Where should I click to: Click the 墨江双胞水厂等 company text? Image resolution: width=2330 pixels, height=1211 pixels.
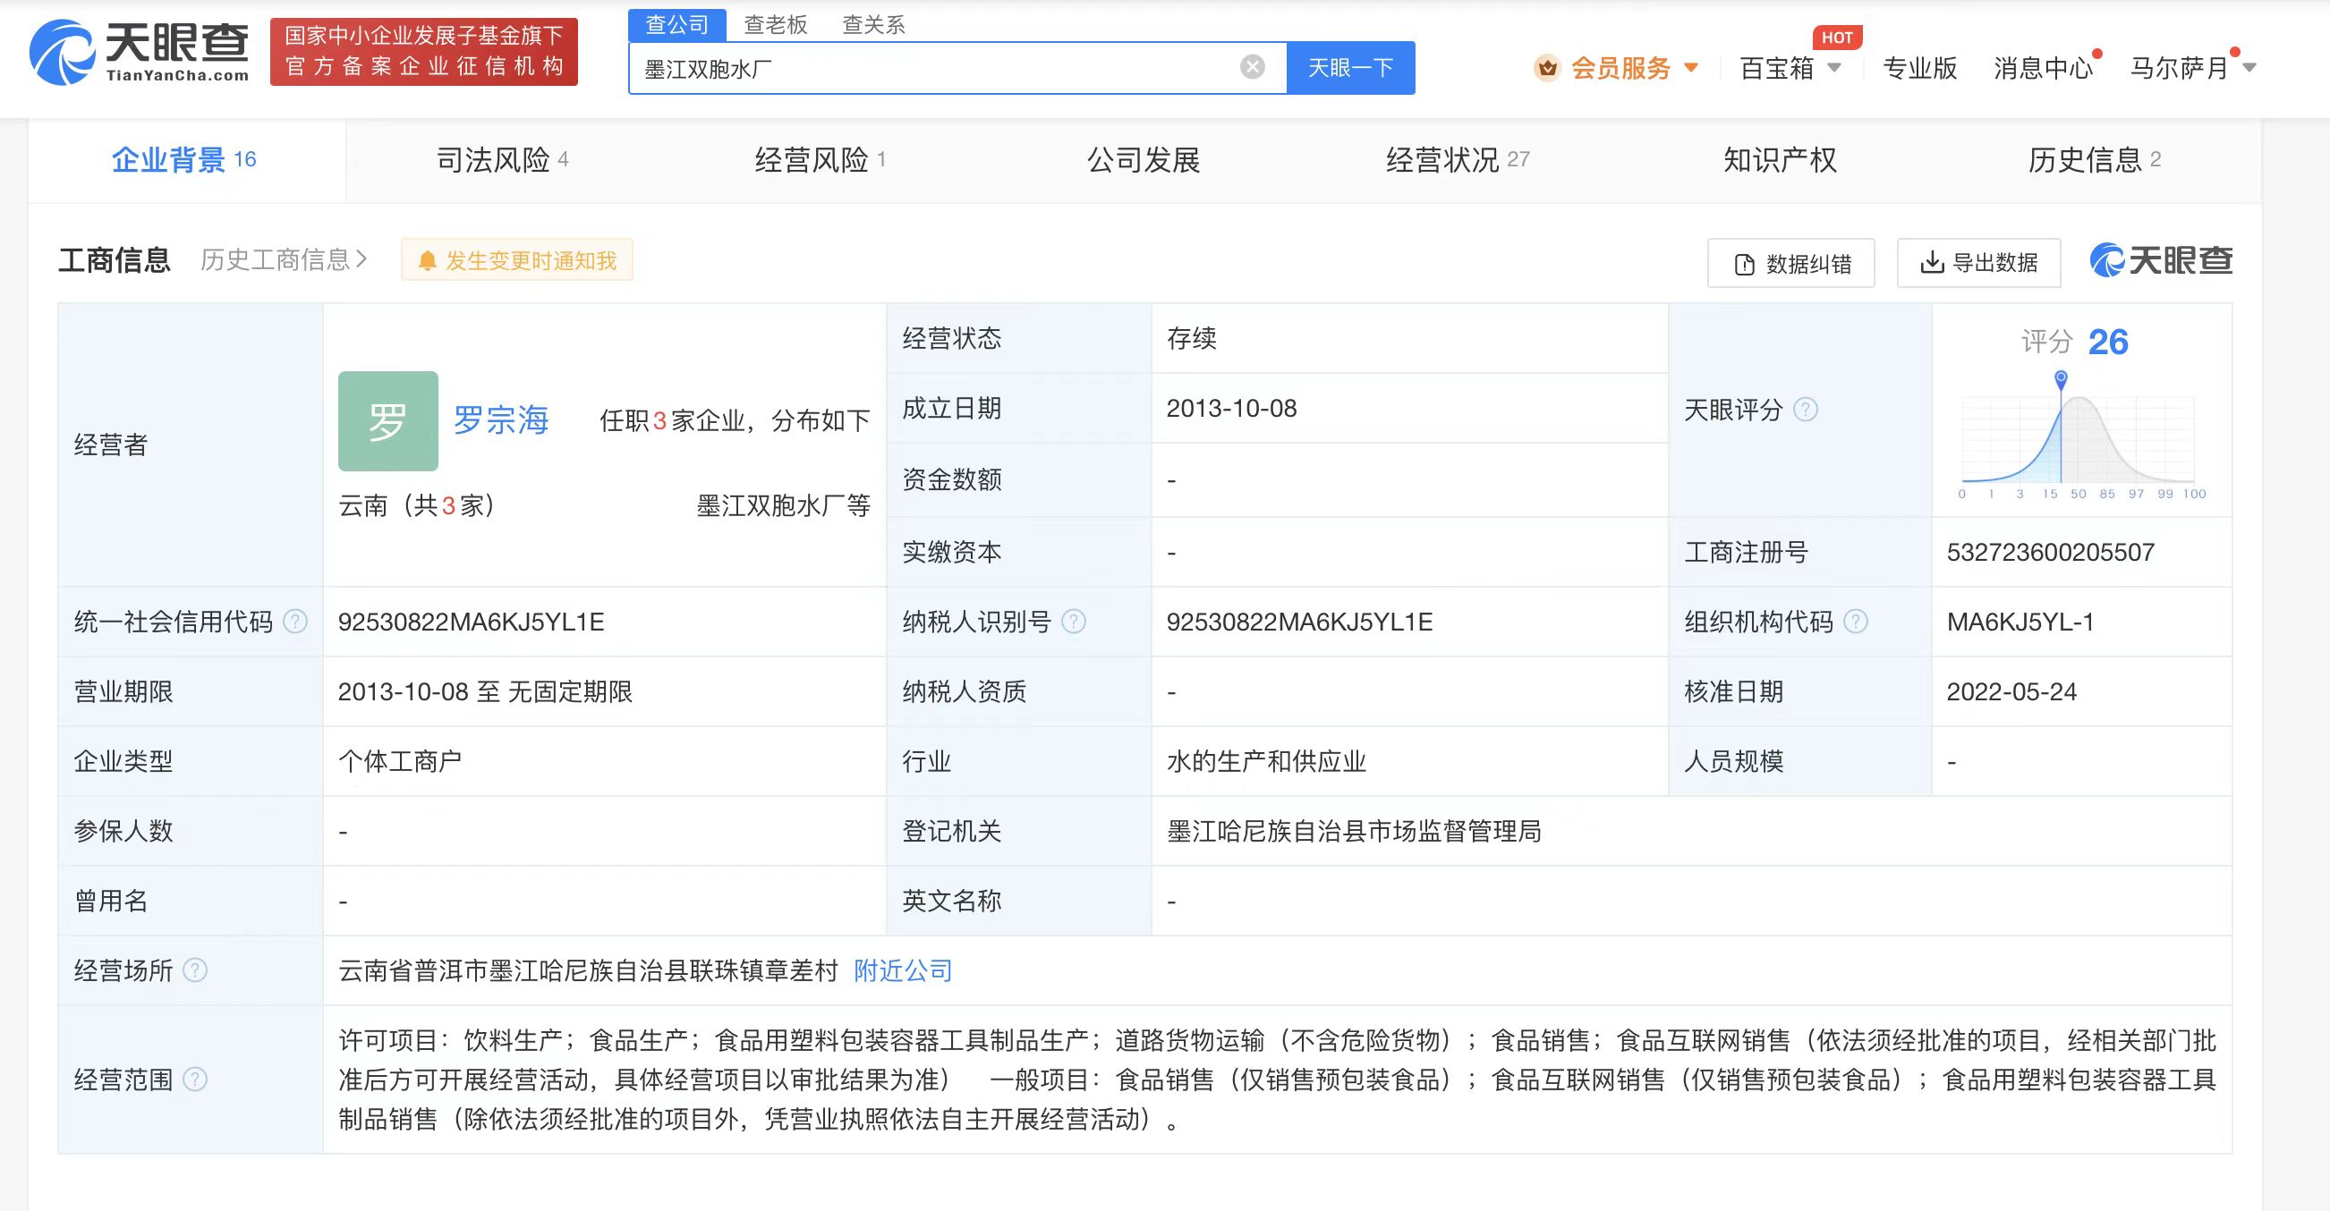[x=783, y=504]
